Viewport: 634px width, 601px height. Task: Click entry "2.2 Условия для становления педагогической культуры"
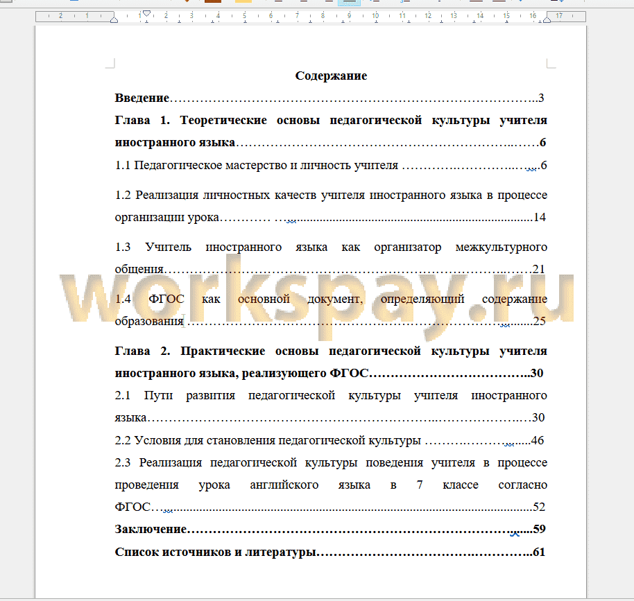click(x=268, y=441)
